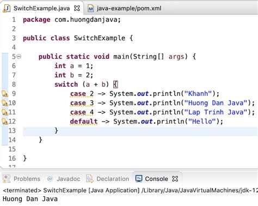
Task: Click the 'package' keyword on line 1
Action: tap(36, 20)
